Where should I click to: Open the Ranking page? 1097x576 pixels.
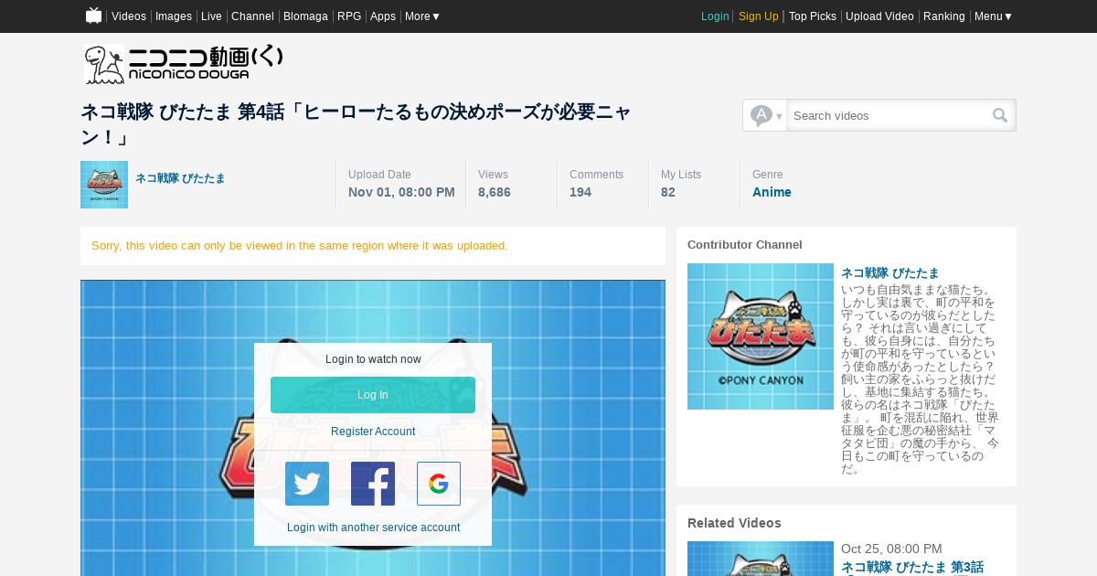tap(944, 16)
